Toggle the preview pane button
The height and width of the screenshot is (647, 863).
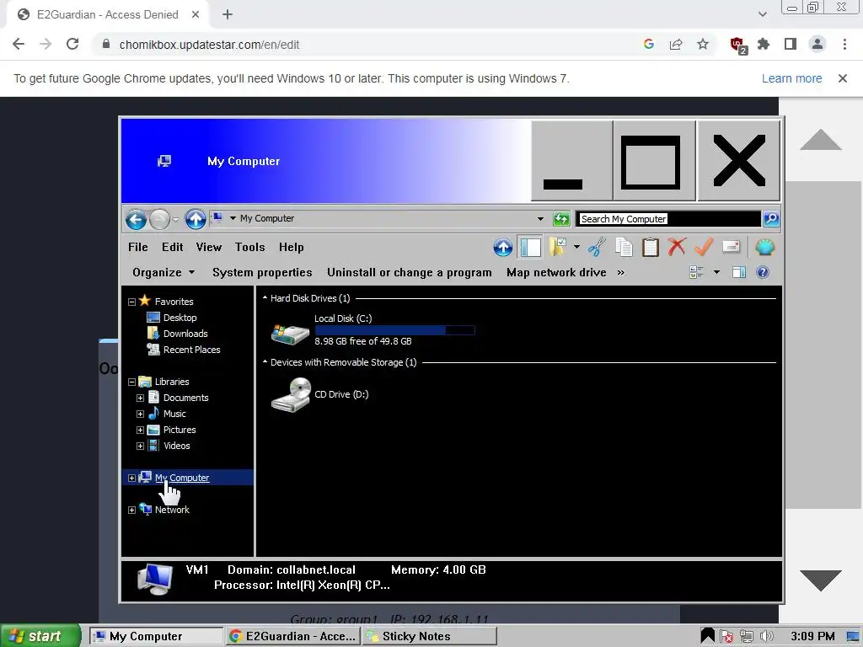click(738, 272)
